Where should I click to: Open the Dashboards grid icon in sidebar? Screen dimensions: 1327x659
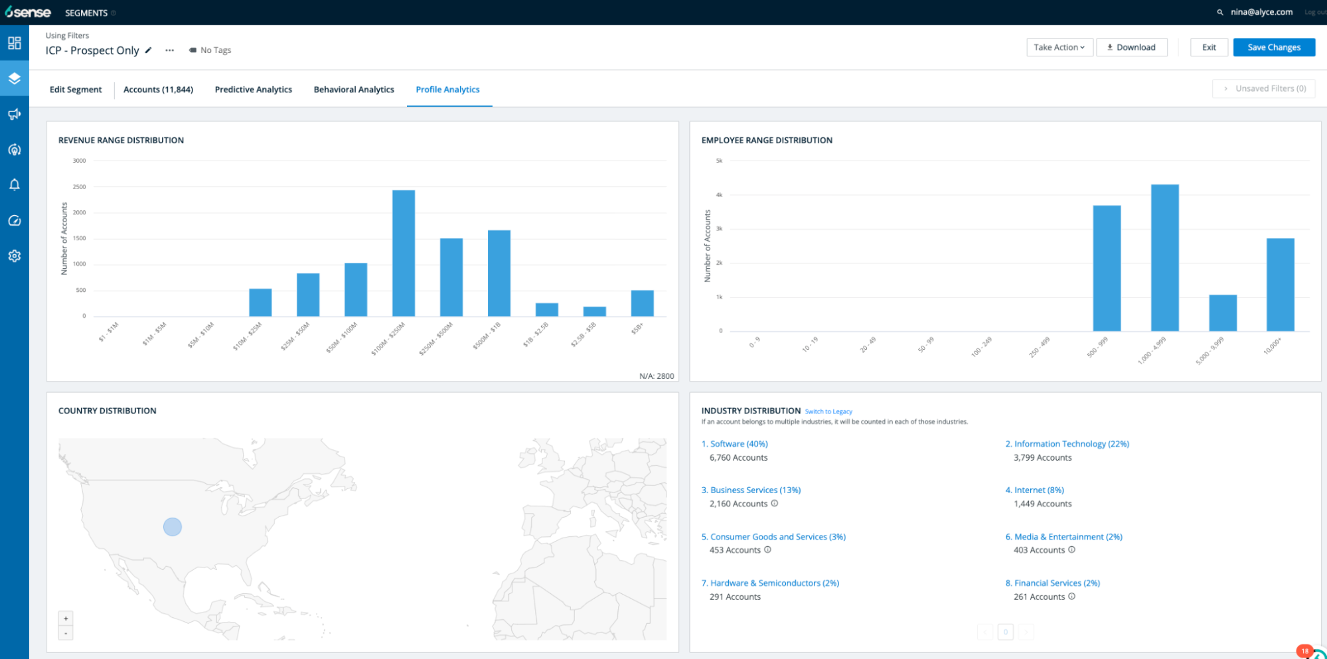(14, 42)
